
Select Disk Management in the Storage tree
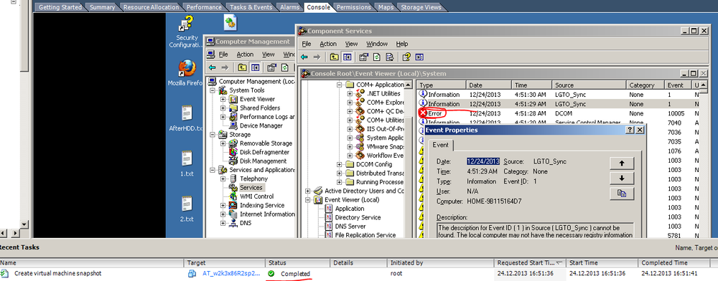264,161
